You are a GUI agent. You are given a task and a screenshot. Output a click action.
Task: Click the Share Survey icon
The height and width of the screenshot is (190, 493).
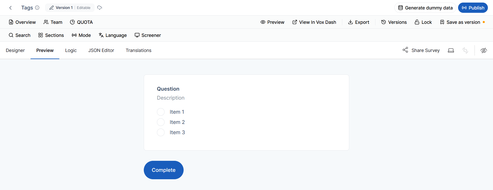point(405,50)
